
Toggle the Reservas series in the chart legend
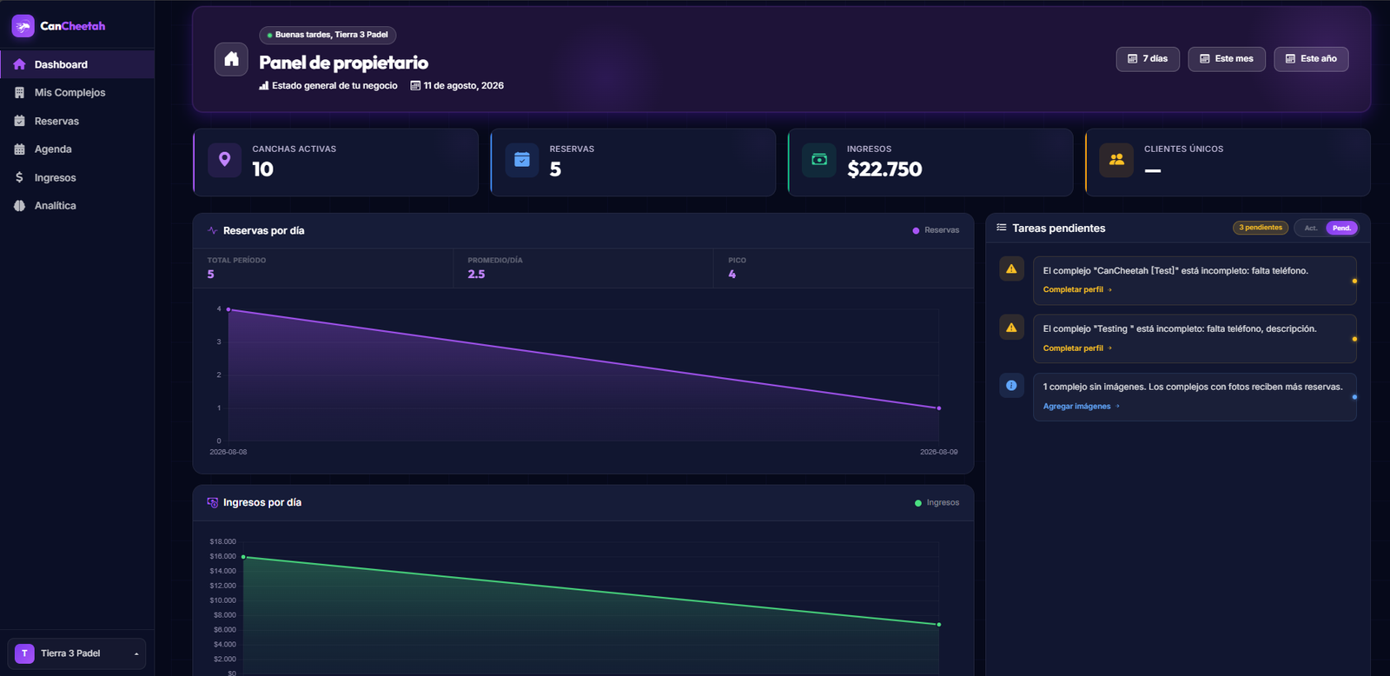point(936,230)
